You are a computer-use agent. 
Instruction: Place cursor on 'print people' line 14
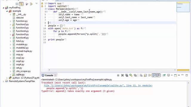tap(56, 40)
